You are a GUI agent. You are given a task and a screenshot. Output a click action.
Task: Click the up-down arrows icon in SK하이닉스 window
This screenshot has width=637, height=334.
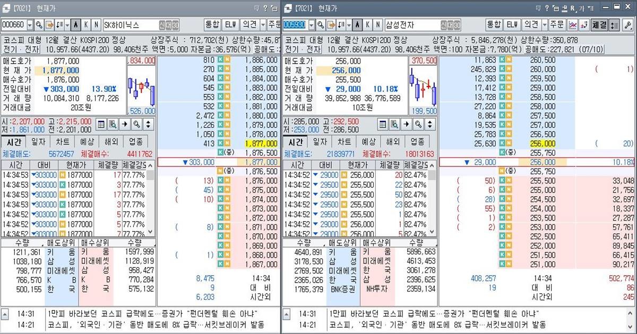148,124
